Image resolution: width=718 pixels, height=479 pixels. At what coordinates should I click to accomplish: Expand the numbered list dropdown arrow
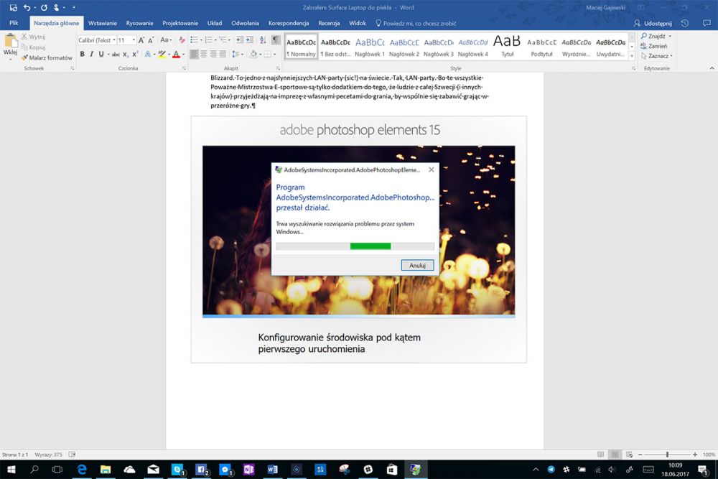pyautogui.click(x=215, y=40)
